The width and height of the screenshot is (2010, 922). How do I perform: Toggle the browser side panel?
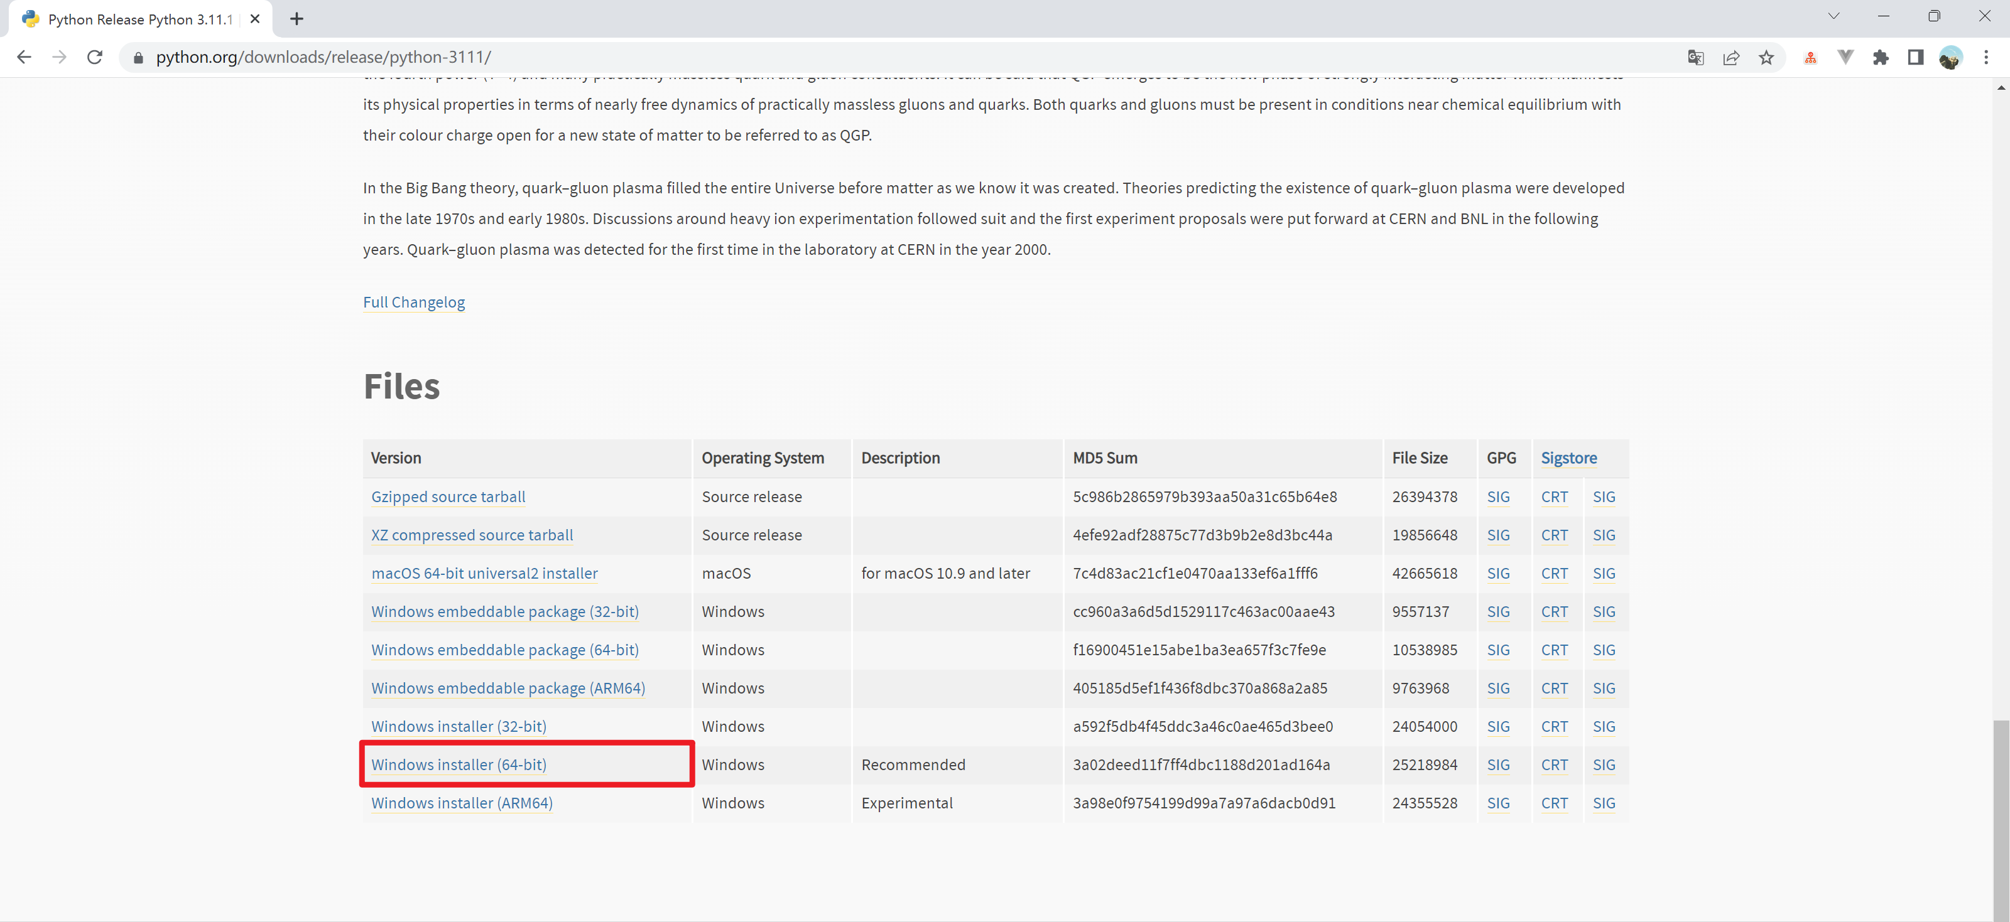(1916, 57)
